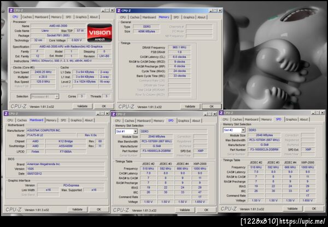
Task: Click motherboard Model field F1A75-M LE
Action: pyautogui.click(x=51, y=135)
